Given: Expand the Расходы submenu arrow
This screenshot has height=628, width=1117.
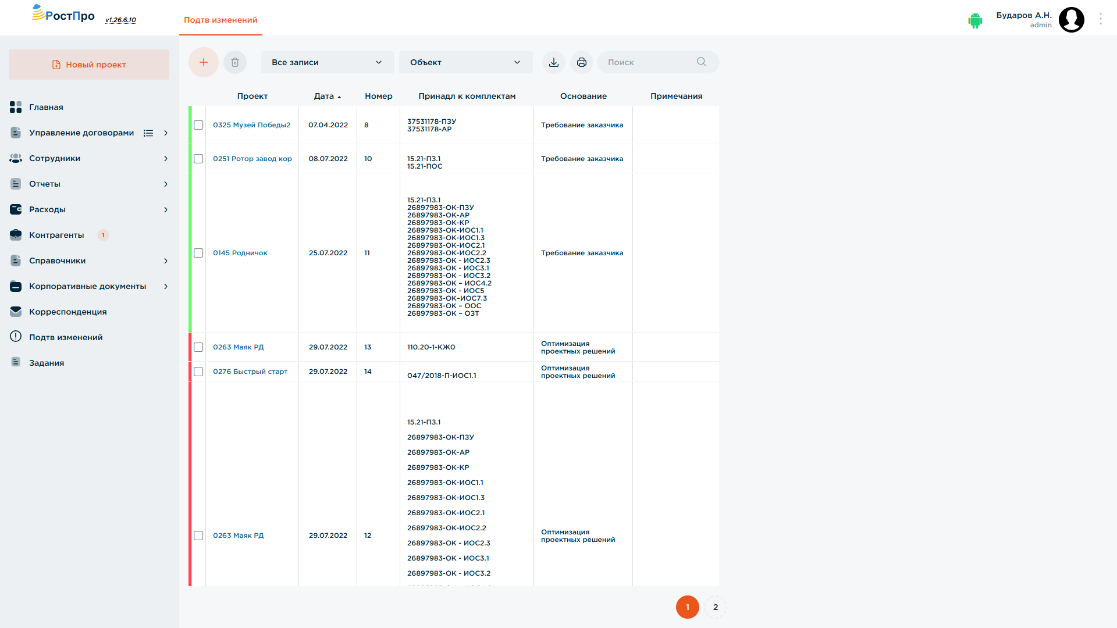Looking at the screenshot, I should click(166, 210).
